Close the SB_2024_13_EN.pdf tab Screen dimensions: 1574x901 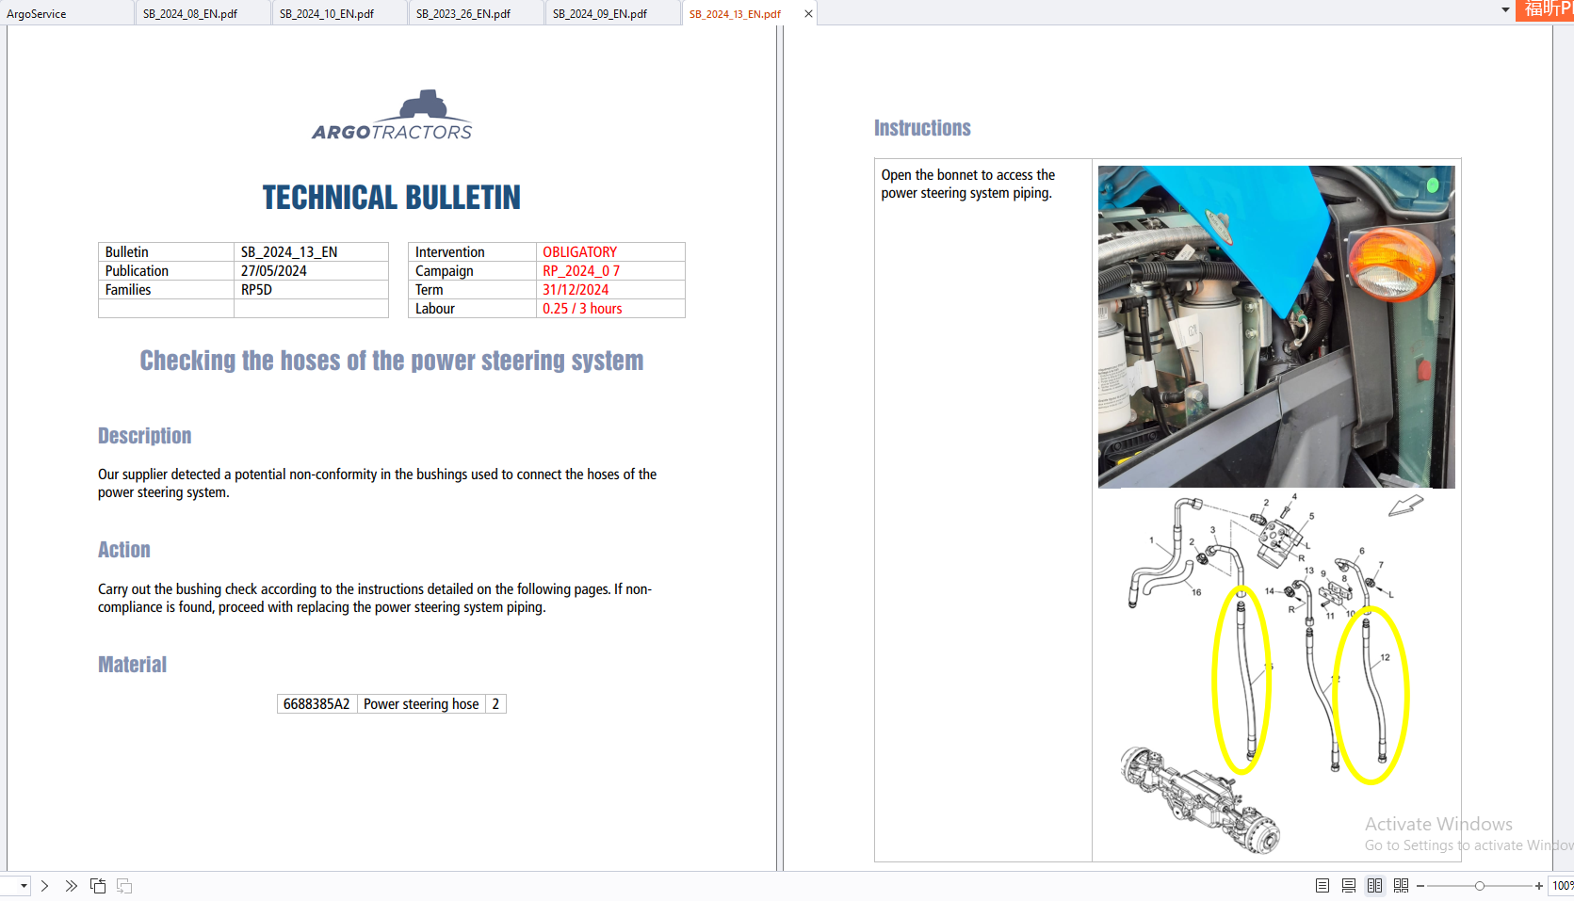[808, 13]
